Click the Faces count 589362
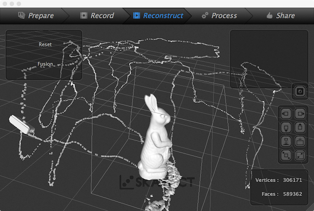 click(x=292, y=194)
